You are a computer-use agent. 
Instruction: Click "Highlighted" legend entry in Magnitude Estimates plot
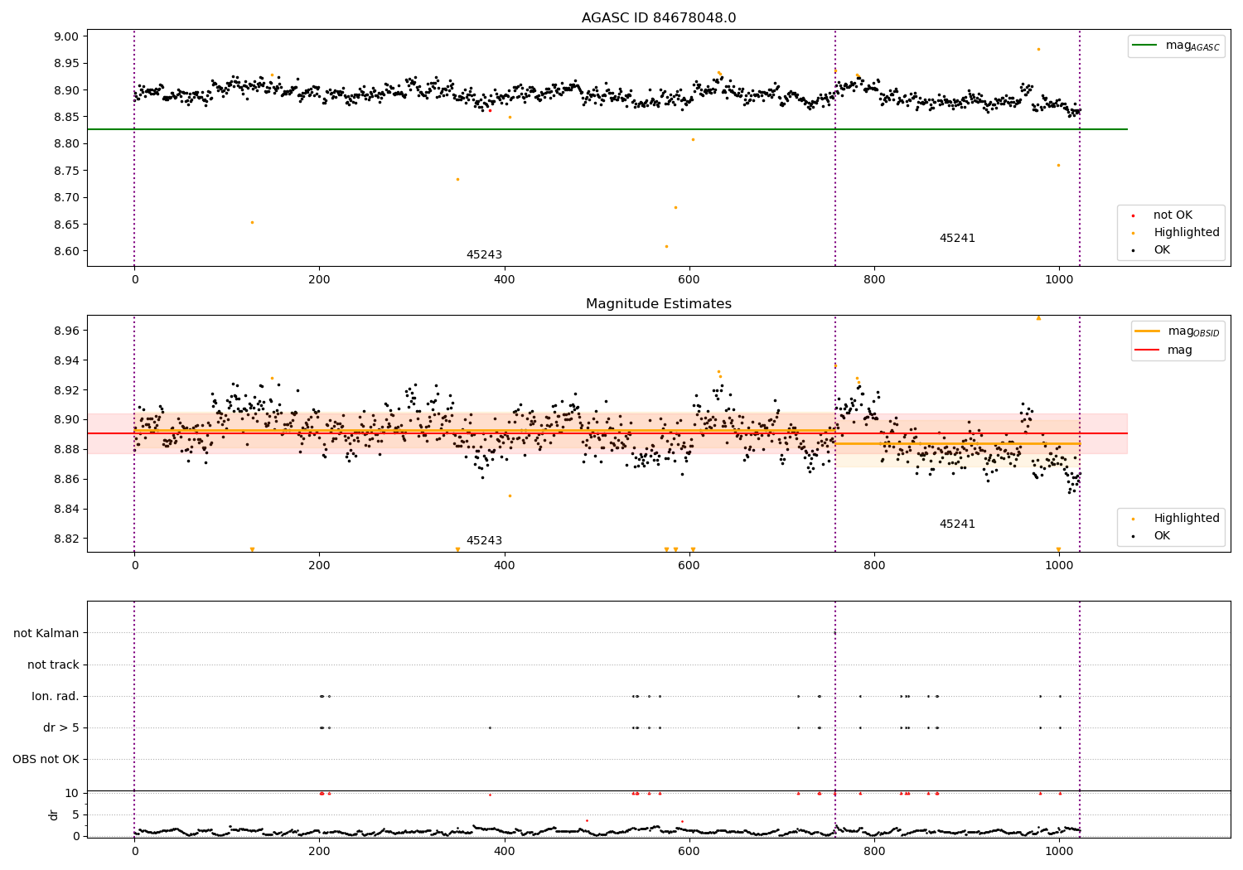(x=1177, y=519)
